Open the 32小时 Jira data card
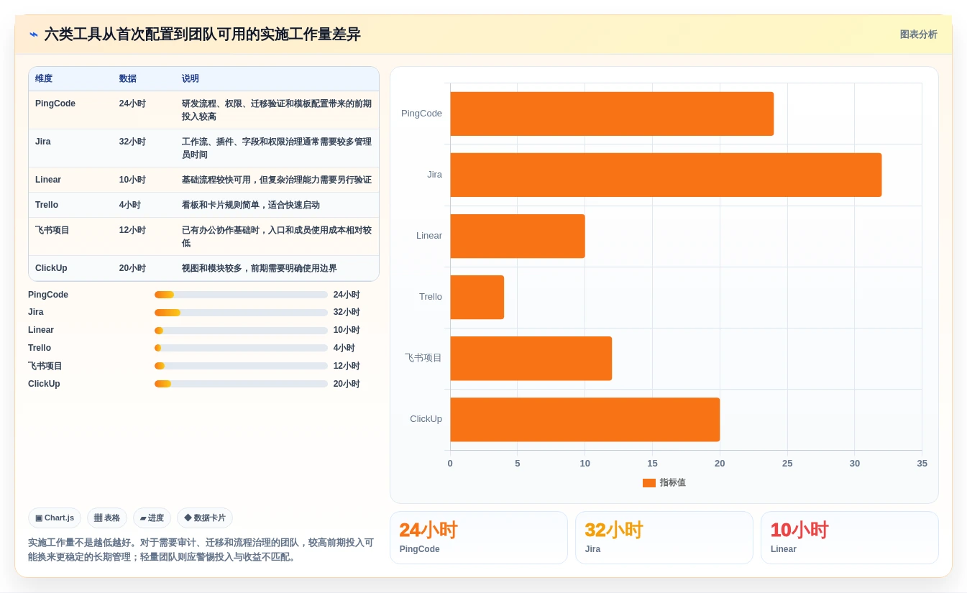This screenshot has width=967, height=593. click(x=664, y=538)
